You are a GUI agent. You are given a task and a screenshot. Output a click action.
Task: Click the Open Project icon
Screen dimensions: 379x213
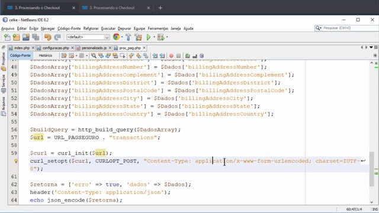click(26, 37)
